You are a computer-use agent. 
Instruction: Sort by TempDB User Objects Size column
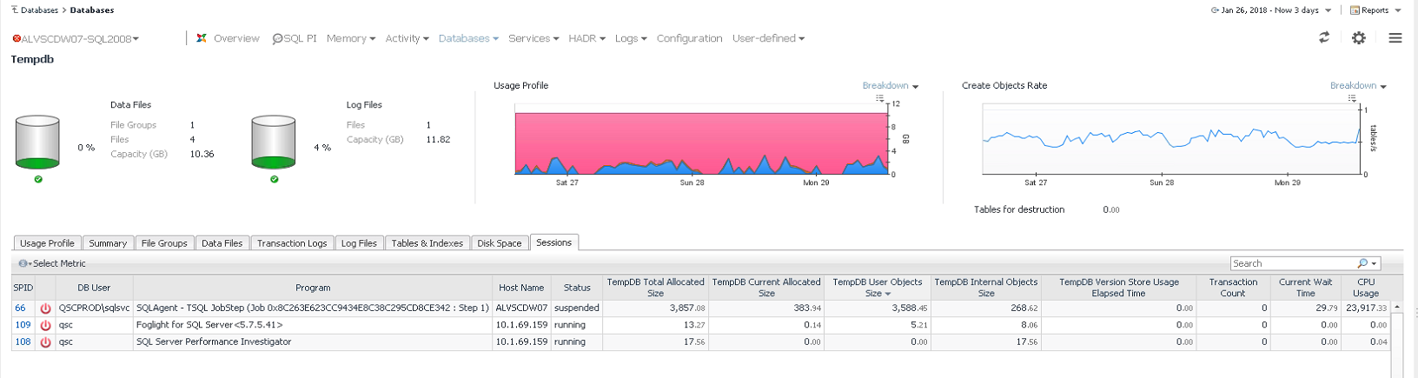877,288
